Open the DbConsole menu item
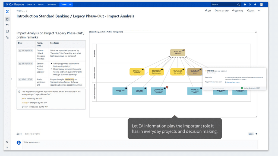Image resolution: width=278 pixels, height=156 pixels. tap(52, 4)
